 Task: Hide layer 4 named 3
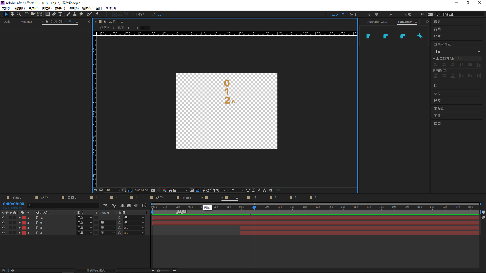[x=3, y=233]
